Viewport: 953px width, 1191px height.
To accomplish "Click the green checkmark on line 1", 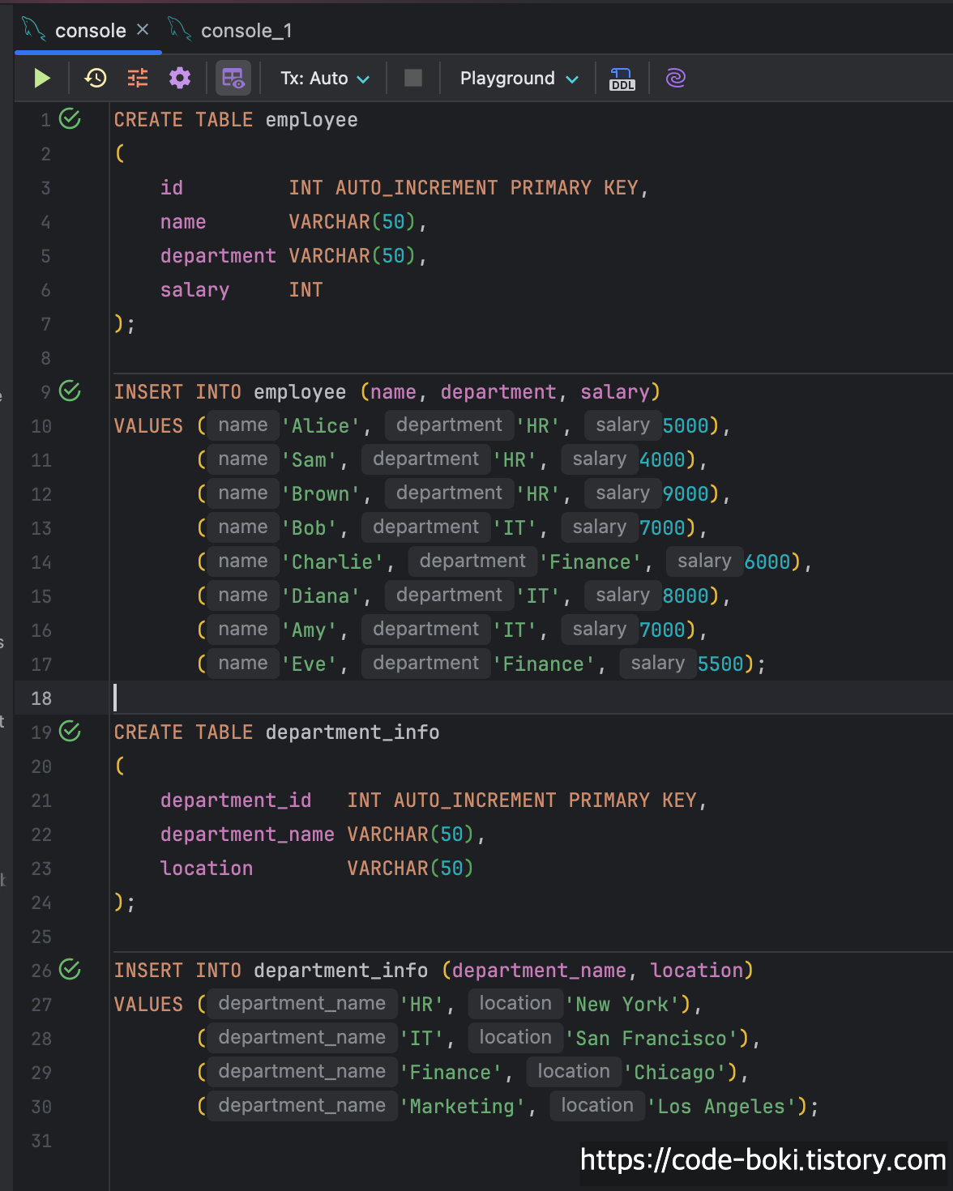I will (x=71, y=119).
